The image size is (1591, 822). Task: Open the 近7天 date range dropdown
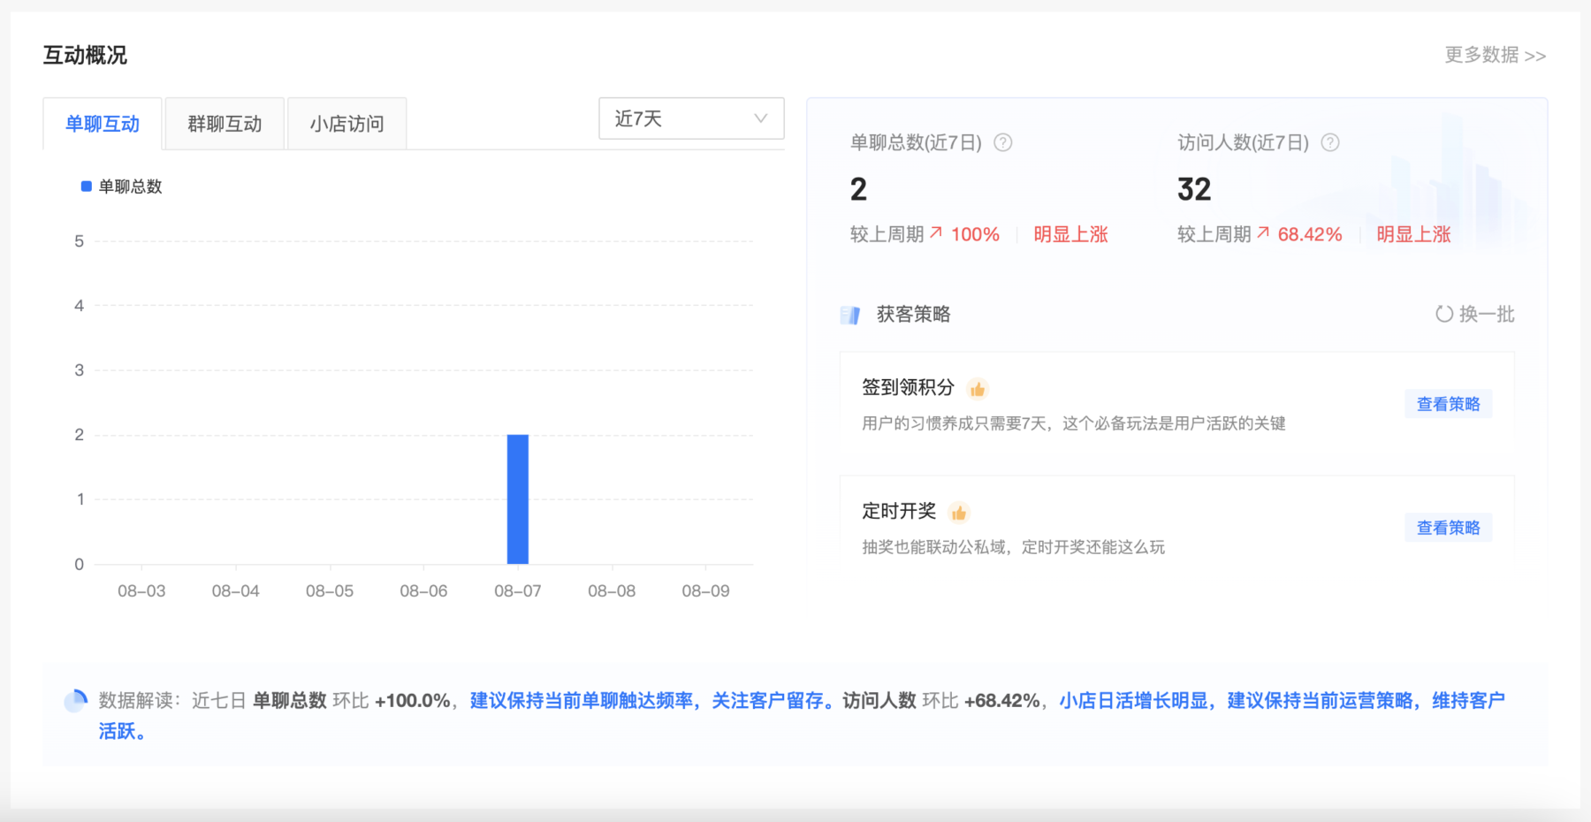pyautogui.click(x=691, y=118)
